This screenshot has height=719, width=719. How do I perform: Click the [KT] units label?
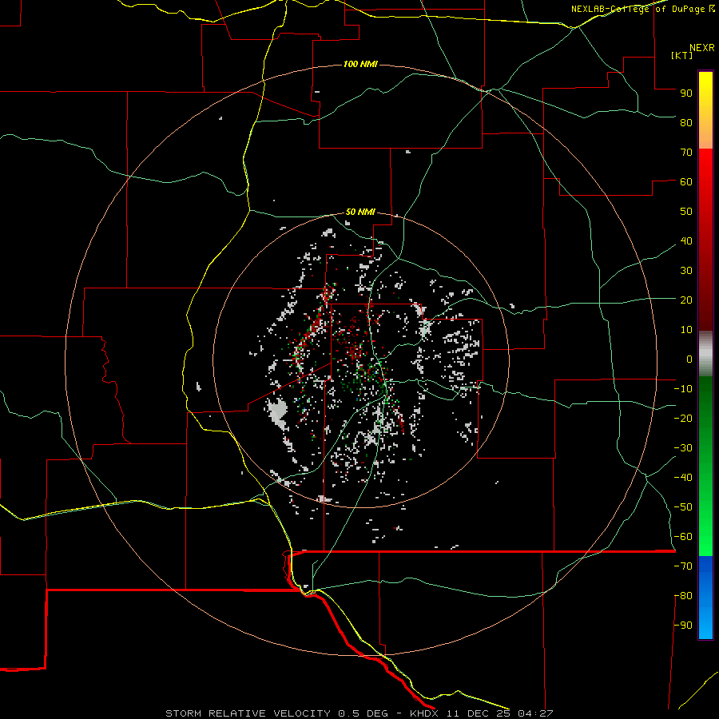(682, 55)
